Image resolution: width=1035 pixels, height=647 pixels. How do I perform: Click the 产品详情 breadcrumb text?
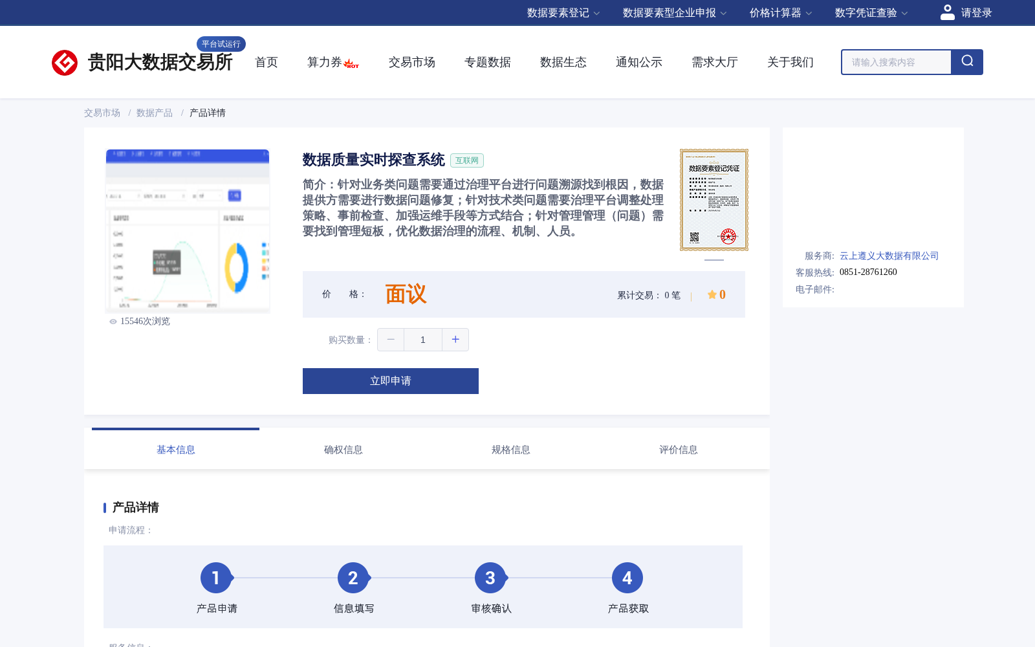[208, 113]
